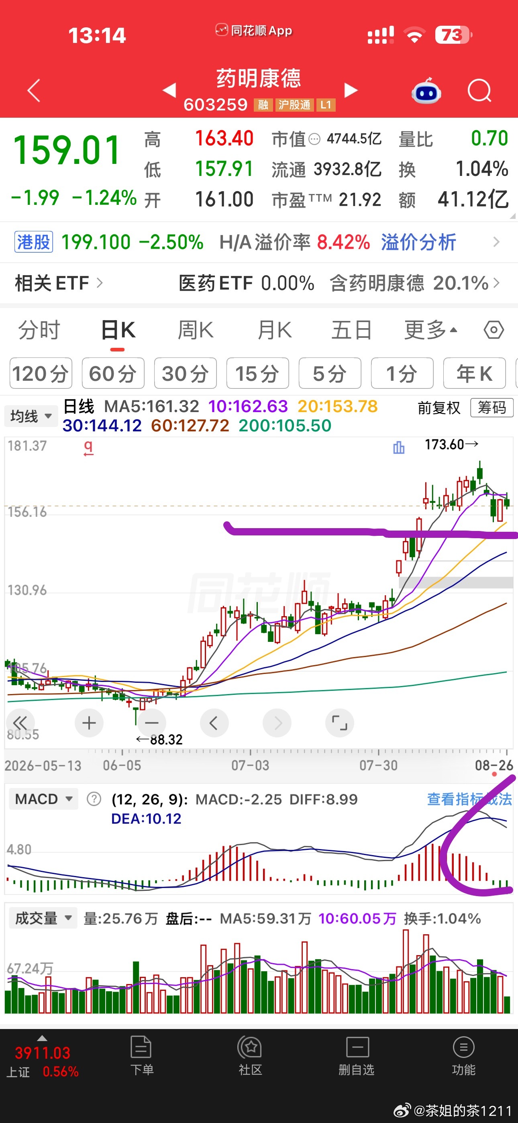Screen dimensions: 518x1123
Task: Tap the 08-26 date on time axis
Action: [494, 765]
